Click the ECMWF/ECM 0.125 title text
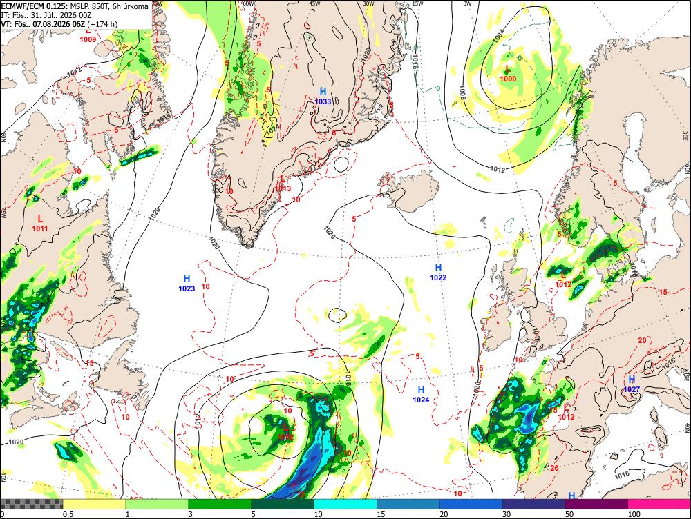 35,6
